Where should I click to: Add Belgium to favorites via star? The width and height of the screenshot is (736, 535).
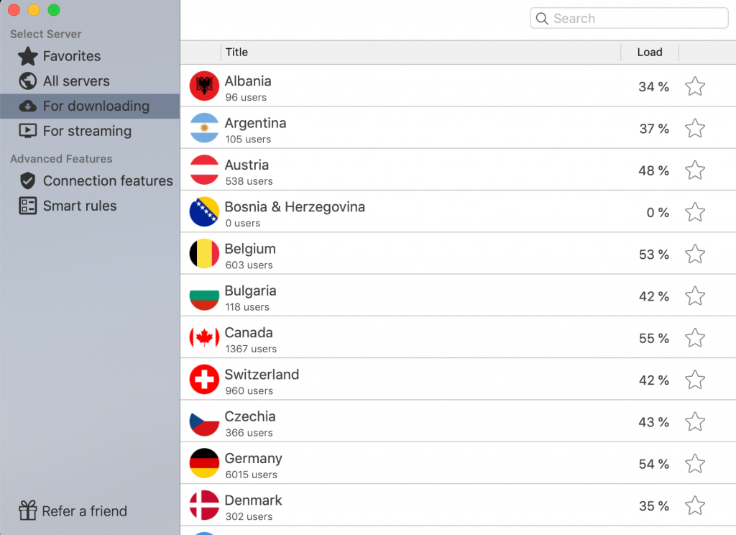[695, 254]
